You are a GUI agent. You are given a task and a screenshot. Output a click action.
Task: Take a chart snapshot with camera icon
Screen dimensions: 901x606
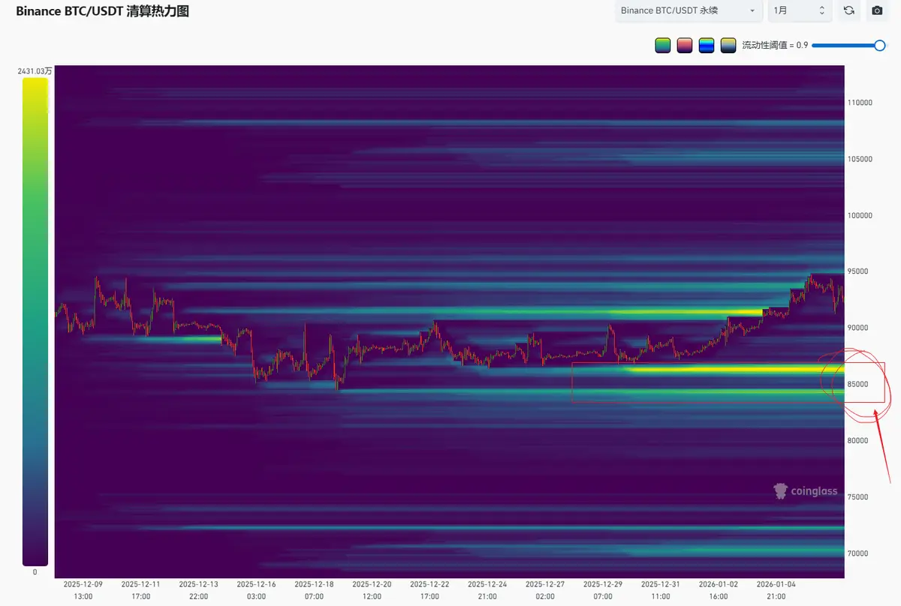click(x=876, y=10)
